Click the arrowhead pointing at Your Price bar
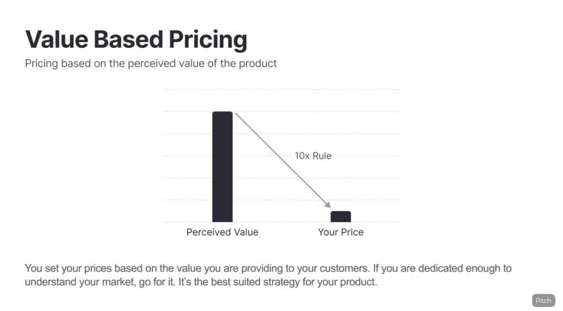The width and height of the screenshot is (563, 311). (x=328, y=206)
